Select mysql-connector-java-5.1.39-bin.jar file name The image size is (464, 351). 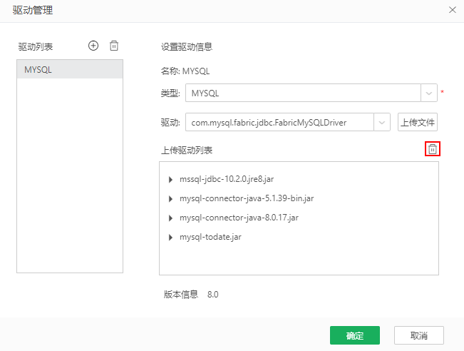pyautogui.click(x=247, y=198)
